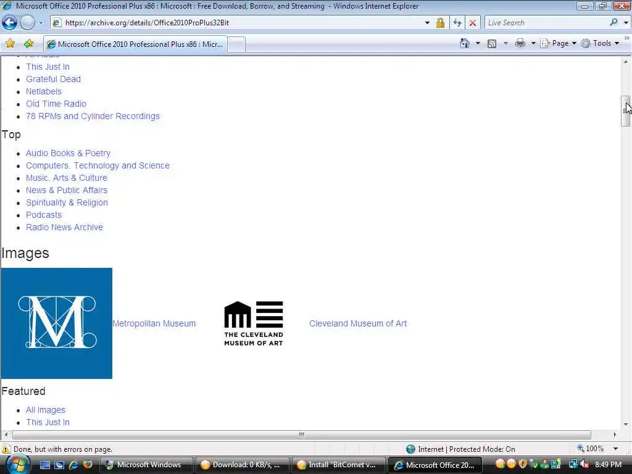
Task: Select the Microsoft Office 2010 Professional tab
Action: (x=135, y=44)
